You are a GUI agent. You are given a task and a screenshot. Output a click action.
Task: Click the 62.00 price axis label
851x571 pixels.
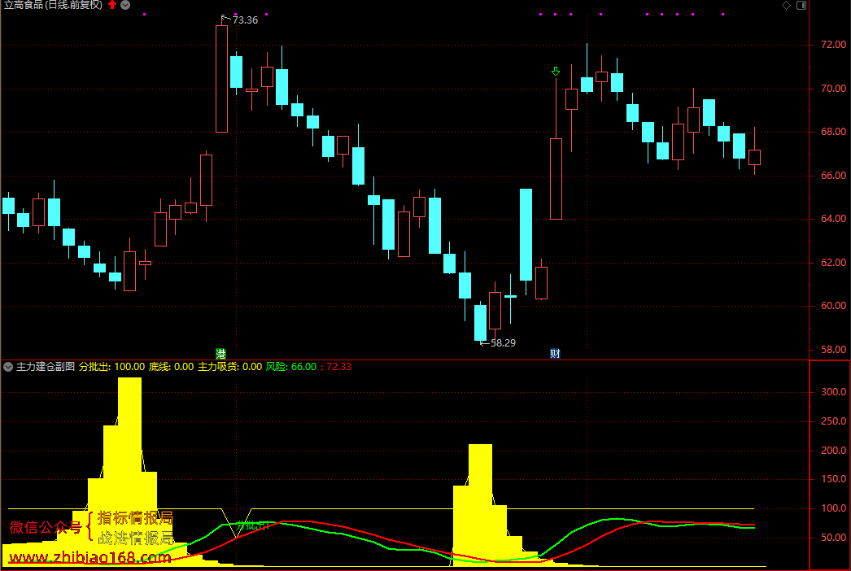[833, 263]
